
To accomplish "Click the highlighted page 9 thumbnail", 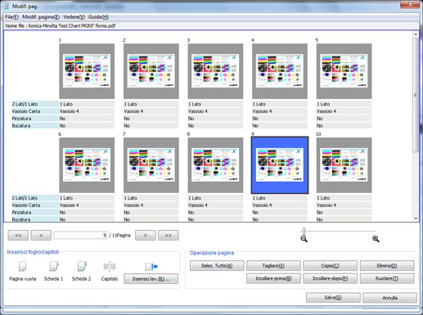I will point(280,165).
